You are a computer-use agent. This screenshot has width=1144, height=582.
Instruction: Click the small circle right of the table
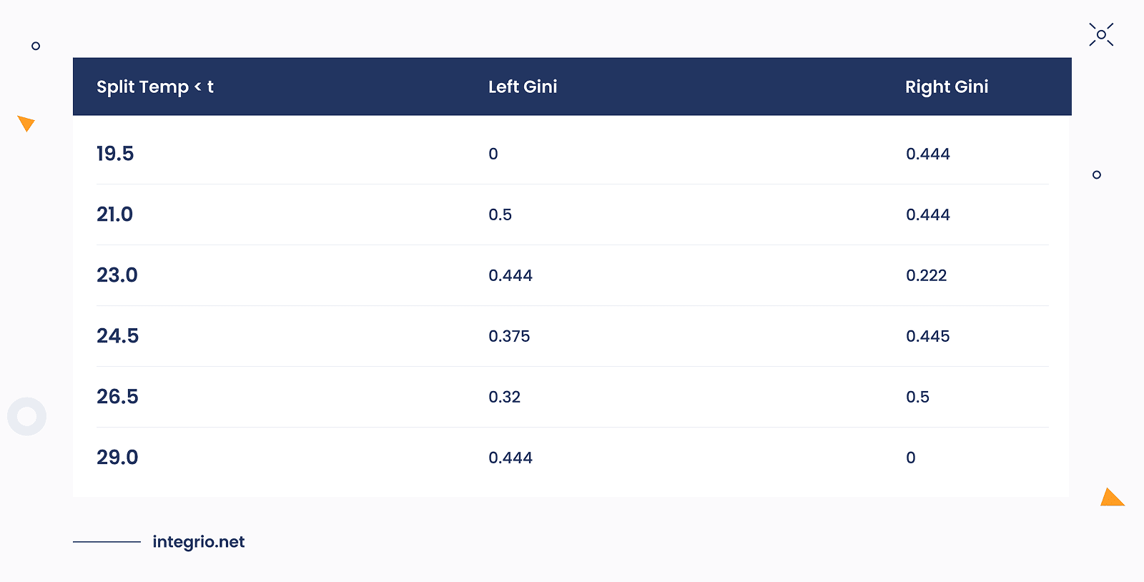(1097, 174)
